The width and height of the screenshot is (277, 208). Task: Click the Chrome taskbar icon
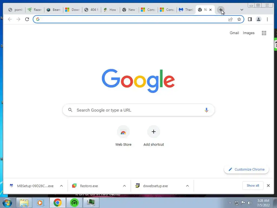(x=57, y=203)
